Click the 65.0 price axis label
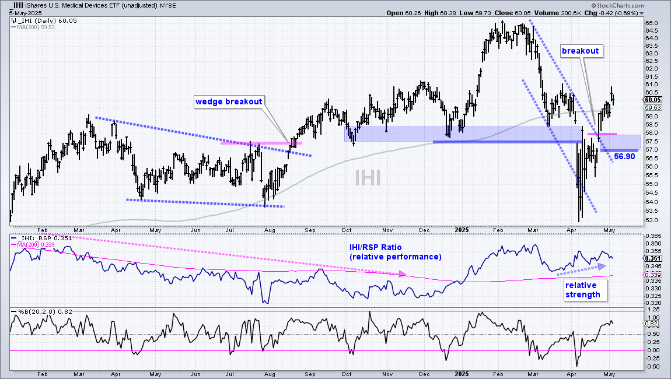 click(651, 23)
